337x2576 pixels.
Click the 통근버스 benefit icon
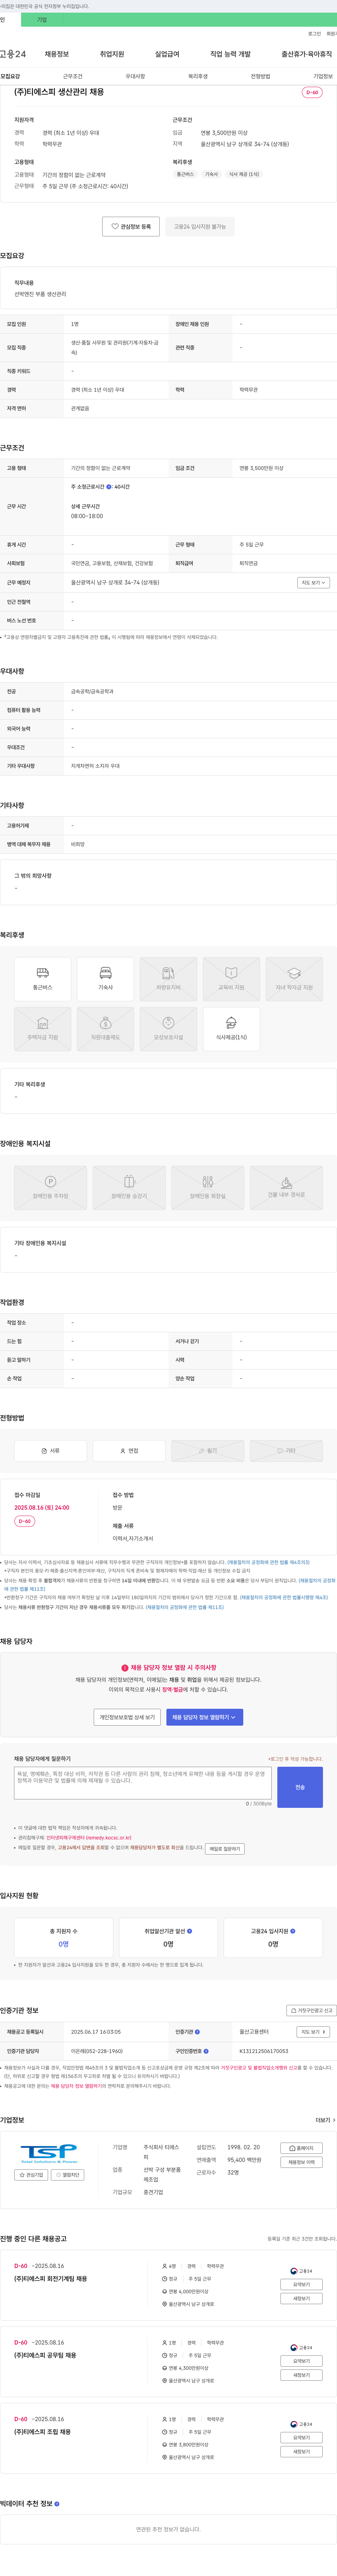click(x=43, y=979)
